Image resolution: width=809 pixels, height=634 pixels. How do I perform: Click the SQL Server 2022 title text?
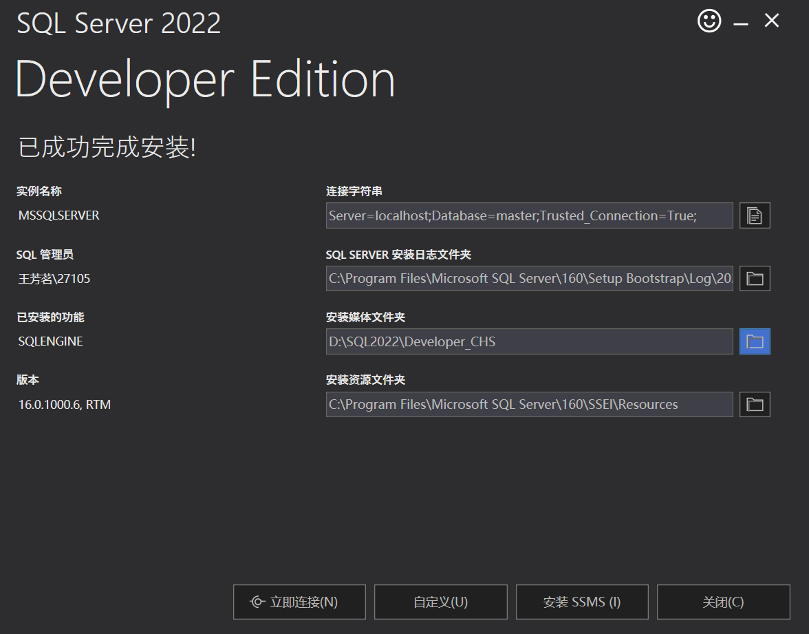tap(118, 23)
